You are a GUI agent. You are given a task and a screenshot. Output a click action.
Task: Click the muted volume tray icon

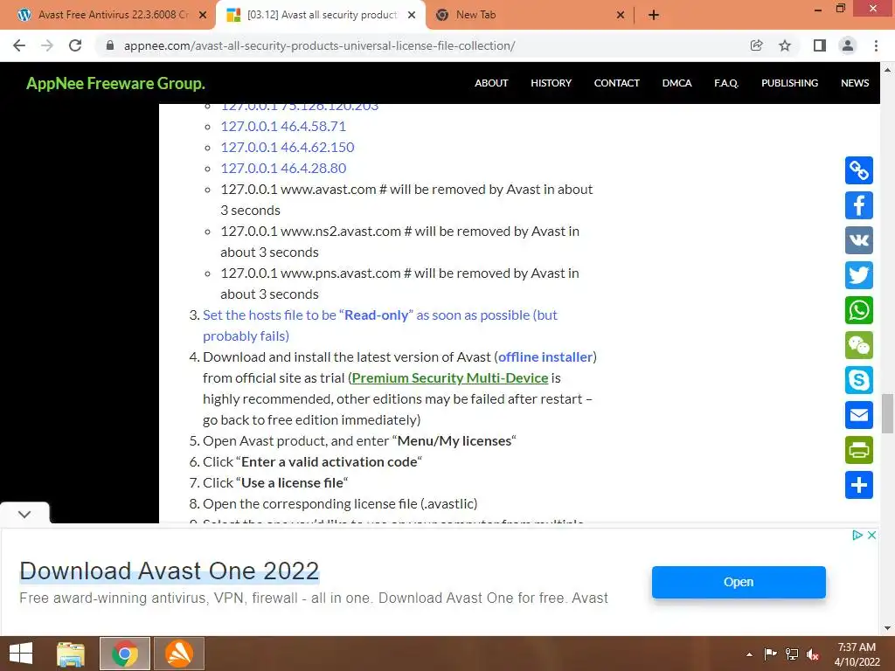tap(813, 654)
